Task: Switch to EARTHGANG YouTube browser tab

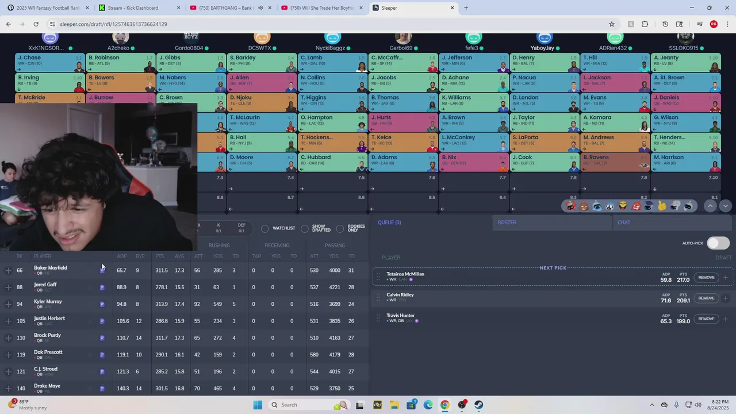Action: pyautogui.click(x=229, y=8)
